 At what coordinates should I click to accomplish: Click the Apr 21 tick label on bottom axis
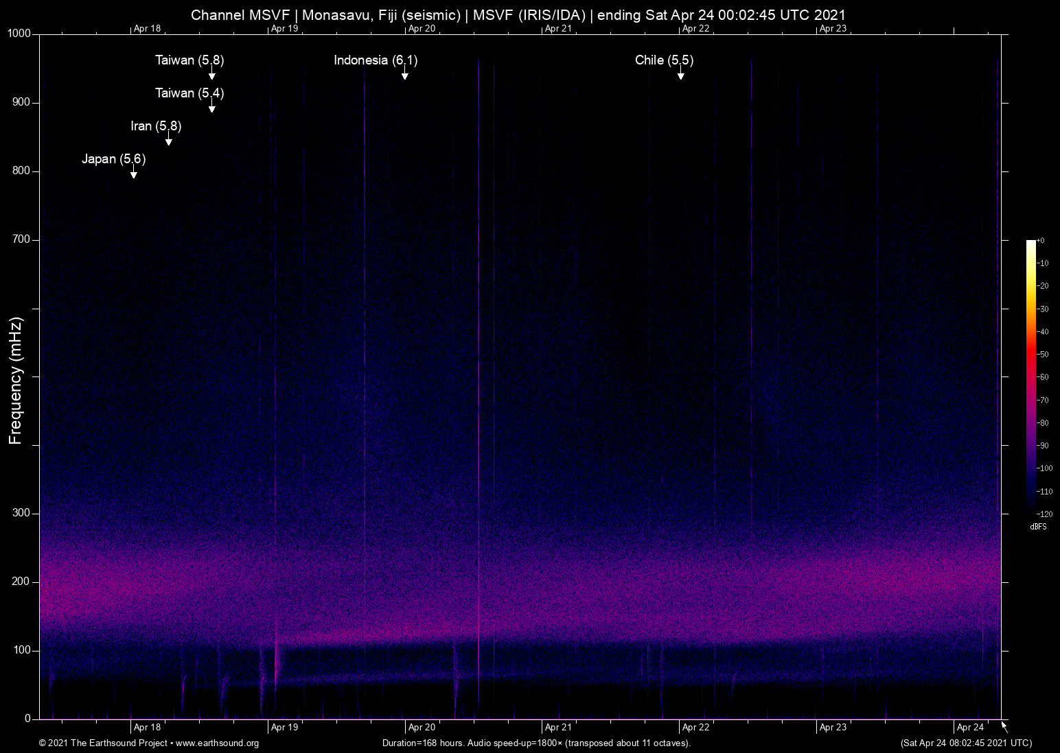559,727
